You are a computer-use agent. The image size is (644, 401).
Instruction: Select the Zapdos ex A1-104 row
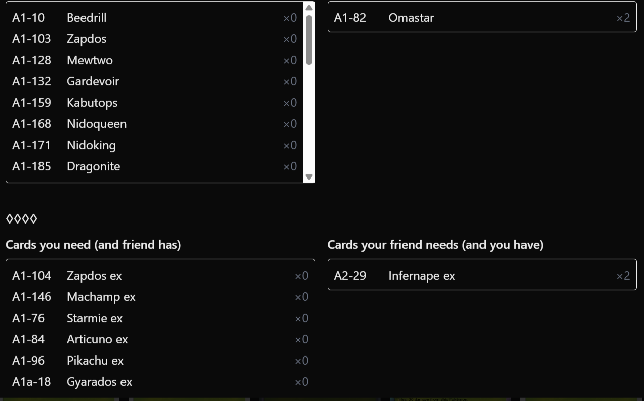point(160,276)
